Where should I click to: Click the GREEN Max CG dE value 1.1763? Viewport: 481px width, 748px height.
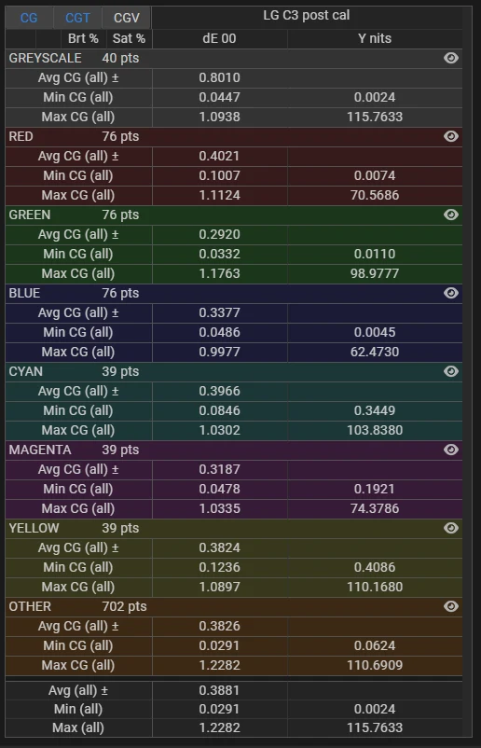(x=219, y=273)
